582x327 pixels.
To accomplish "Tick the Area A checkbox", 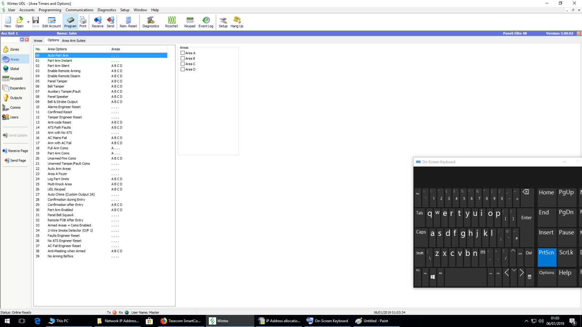I will 183,53.
